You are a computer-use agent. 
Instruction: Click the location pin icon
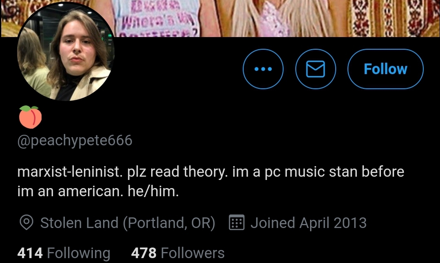26,223
